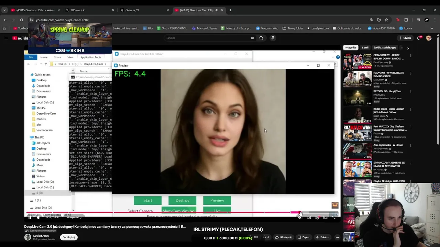This screenshot has height=247, width=440.
Task: Dislike the video with thumbs-down
Action: pyautogui.click(x=266, y=237)
